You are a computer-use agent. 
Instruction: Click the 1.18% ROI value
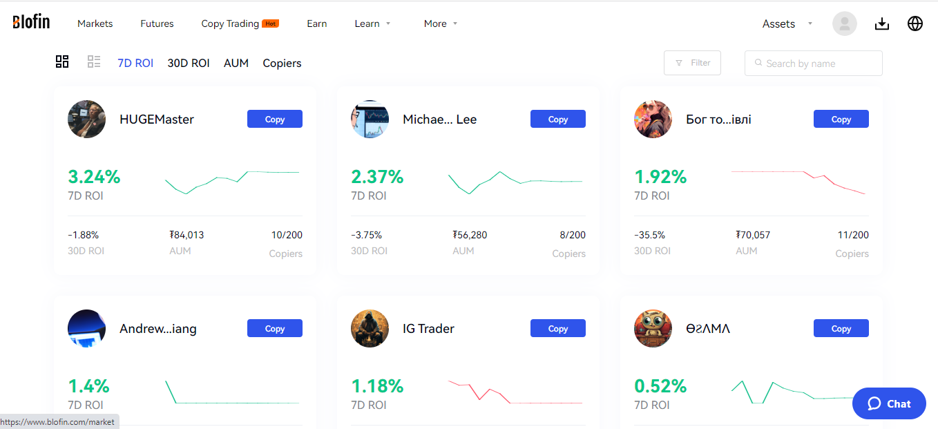point(377,386)
